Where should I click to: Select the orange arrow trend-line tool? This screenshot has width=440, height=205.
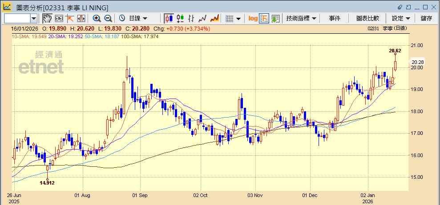click(69, 19)
